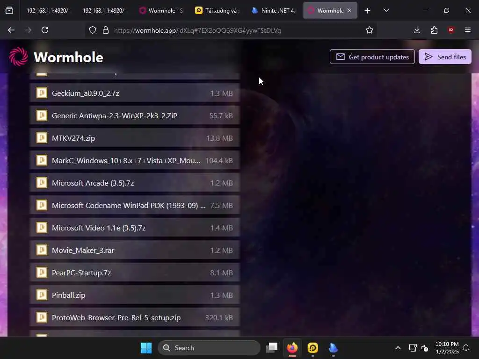Click the 55.7 kB size value
The width and height of the screenshot is (479, 359).
(x=221, y=116)
